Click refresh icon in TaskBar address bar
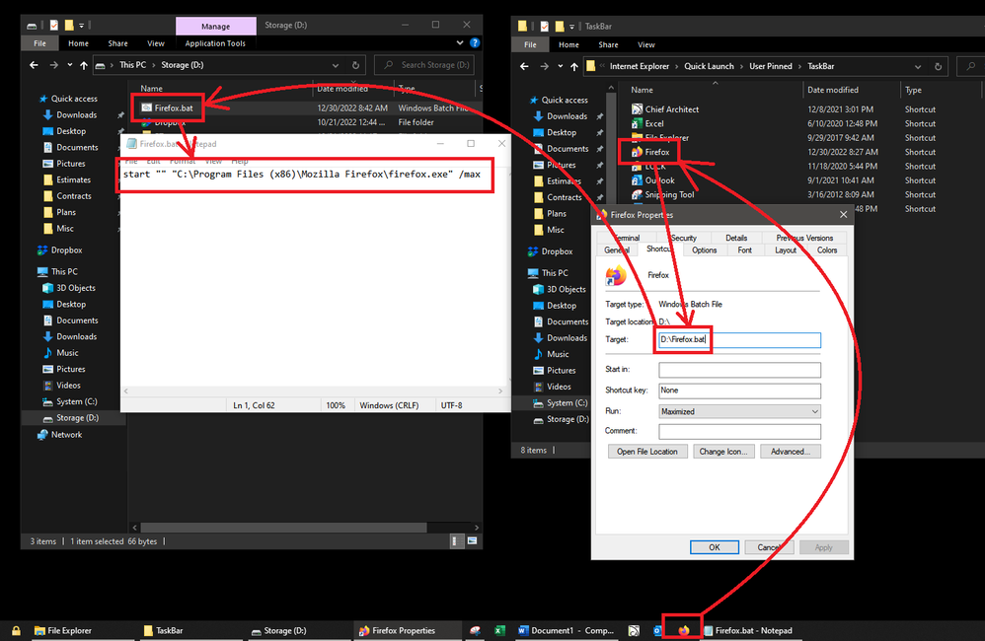This screenshot has height=641, width=985. (938, 66)
